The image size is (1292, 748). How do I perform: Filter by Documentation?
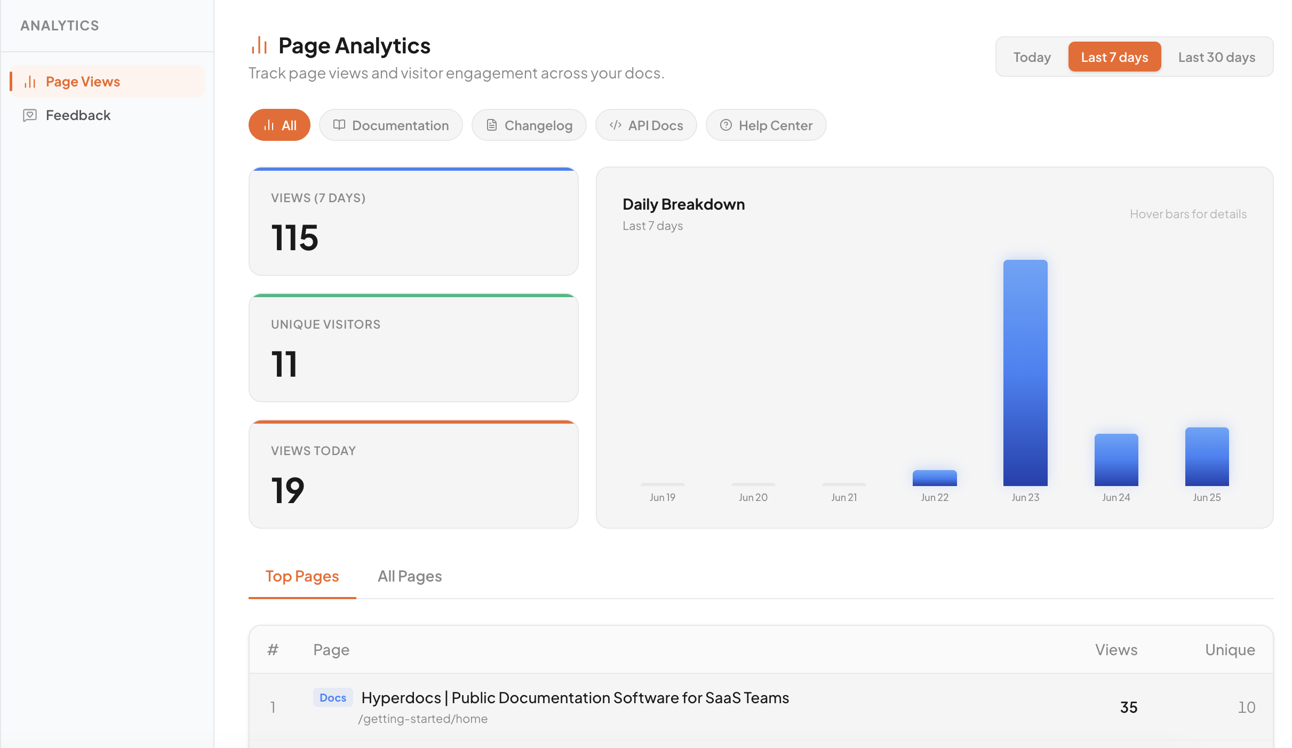coord(391,125)
